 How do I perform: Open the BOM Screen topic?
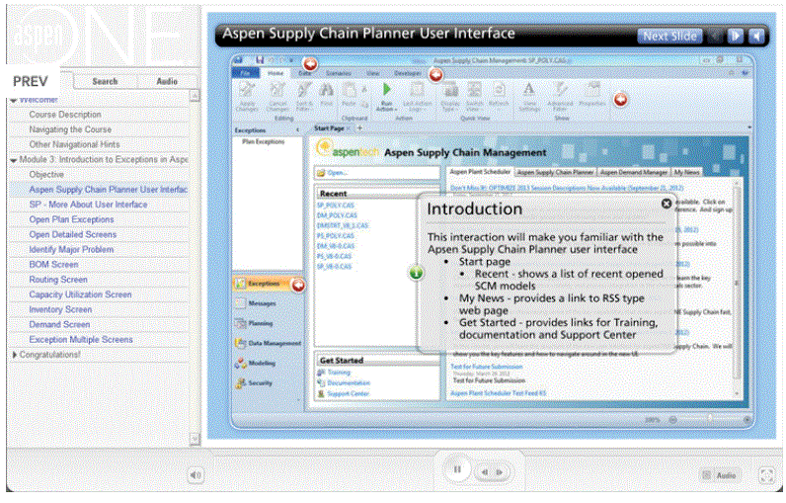53,265
